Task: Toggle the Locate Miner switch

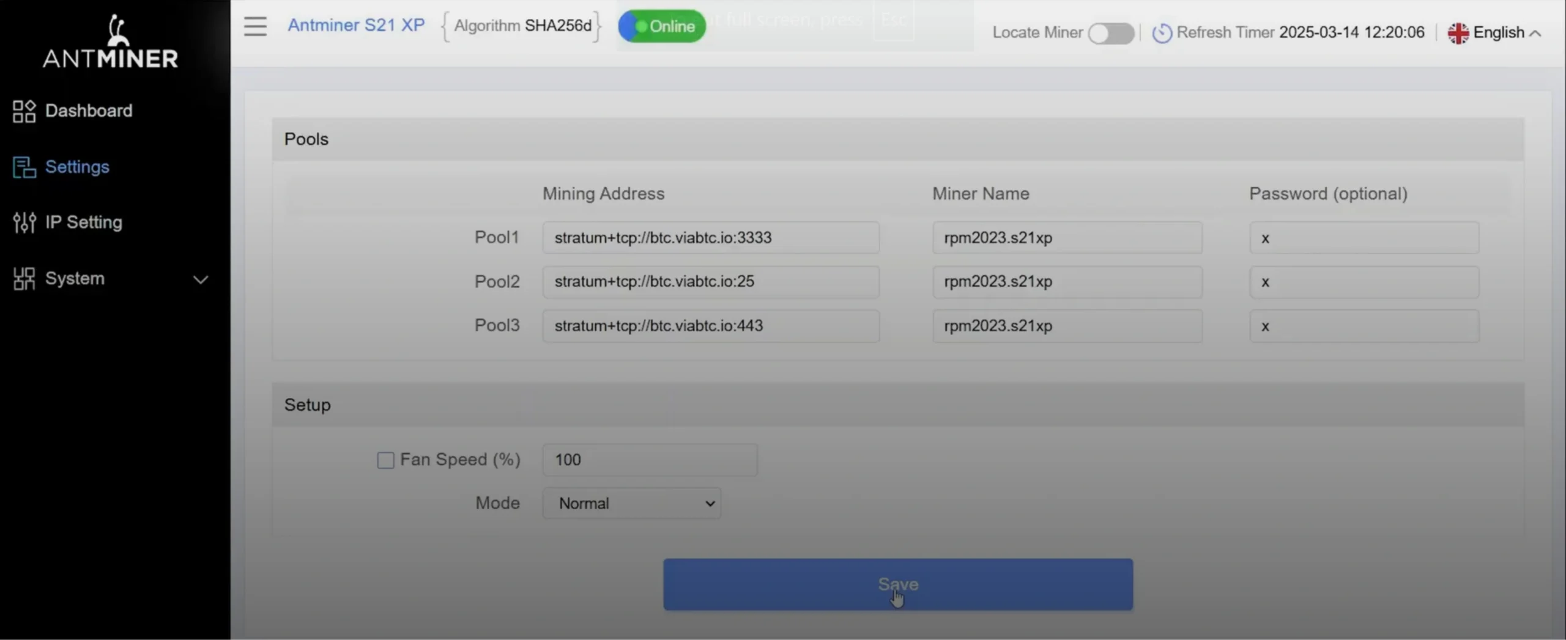Action: click(1111, 33)
